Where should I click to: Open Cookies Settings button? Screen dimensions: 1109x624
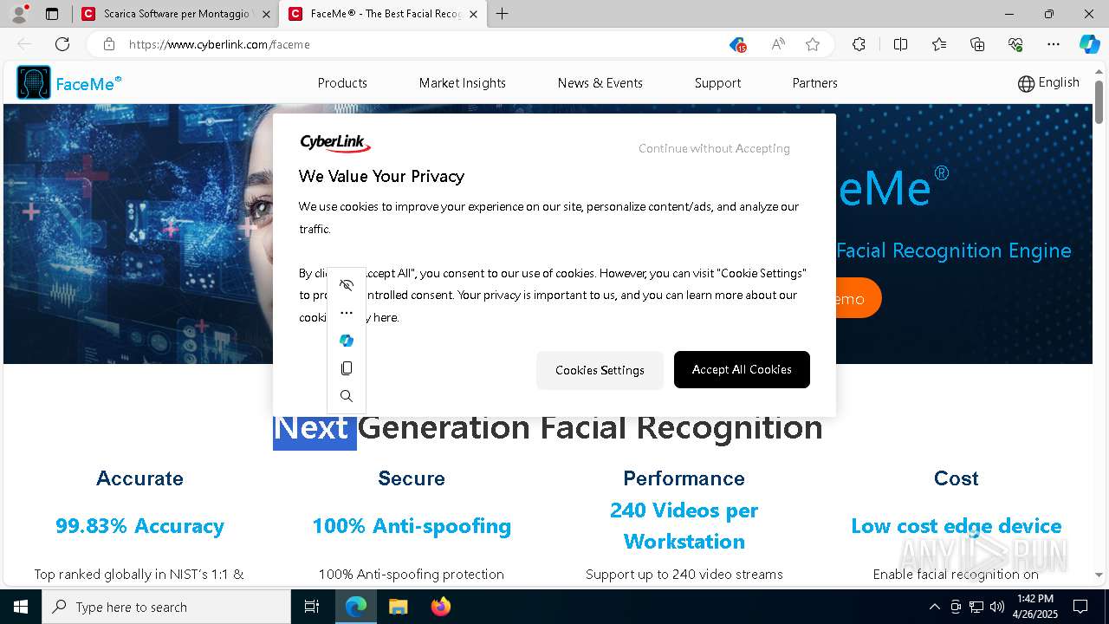600,370
